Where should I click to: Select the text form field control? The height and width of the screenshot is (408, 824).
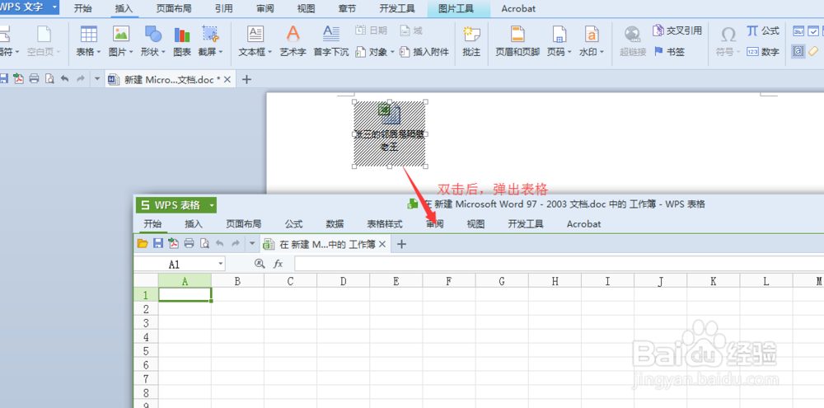click(798, 31)
